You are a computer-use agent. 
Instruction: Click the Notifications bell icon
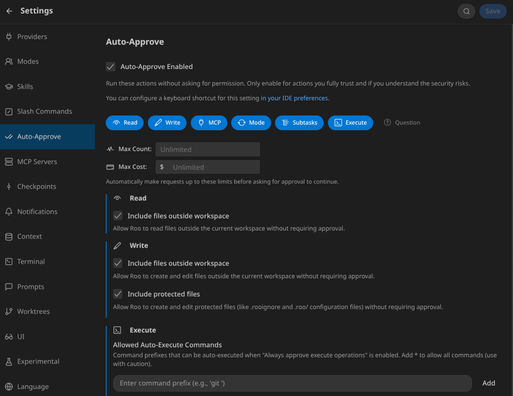coord(9,211)
